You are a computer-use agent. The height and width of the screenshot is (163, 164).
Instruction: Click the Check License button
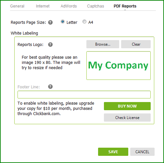(127, 118)
